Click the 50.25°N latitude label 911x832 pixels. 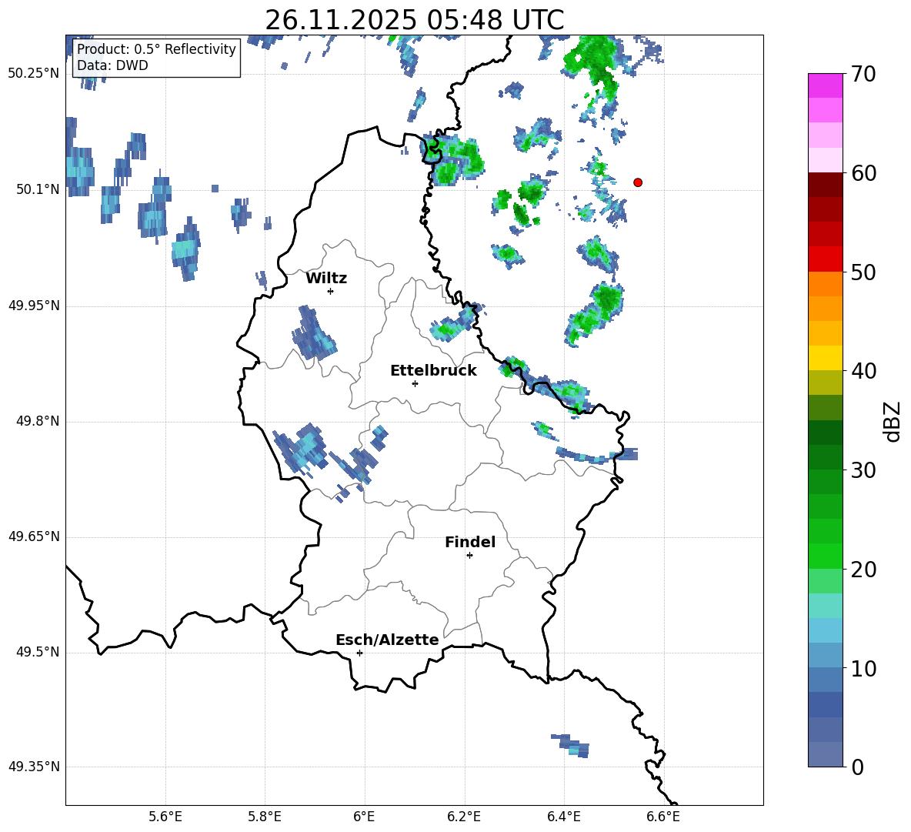point(34,74)
